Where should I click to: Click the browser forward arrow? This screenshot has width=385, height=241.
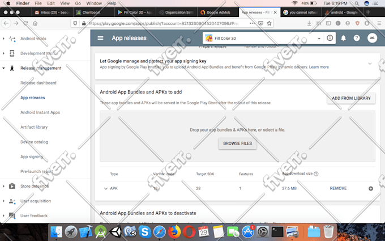[16, 23]
